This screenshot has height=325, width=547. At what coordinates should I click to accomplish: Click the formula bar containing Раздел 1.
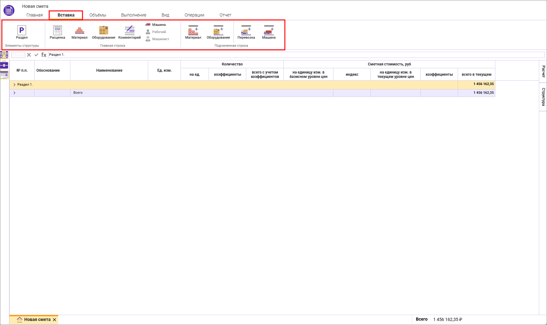[296, 55]
